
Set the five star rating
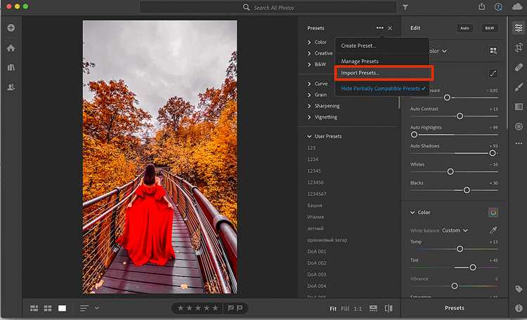point(216,308)
